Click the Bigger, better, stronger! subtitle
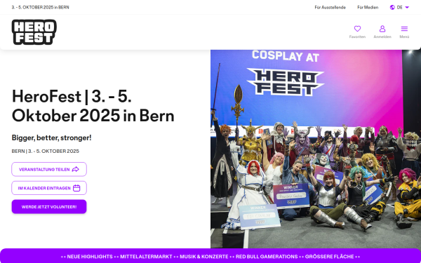Viewport: 421px width, 263px height. tap(51, 137)
